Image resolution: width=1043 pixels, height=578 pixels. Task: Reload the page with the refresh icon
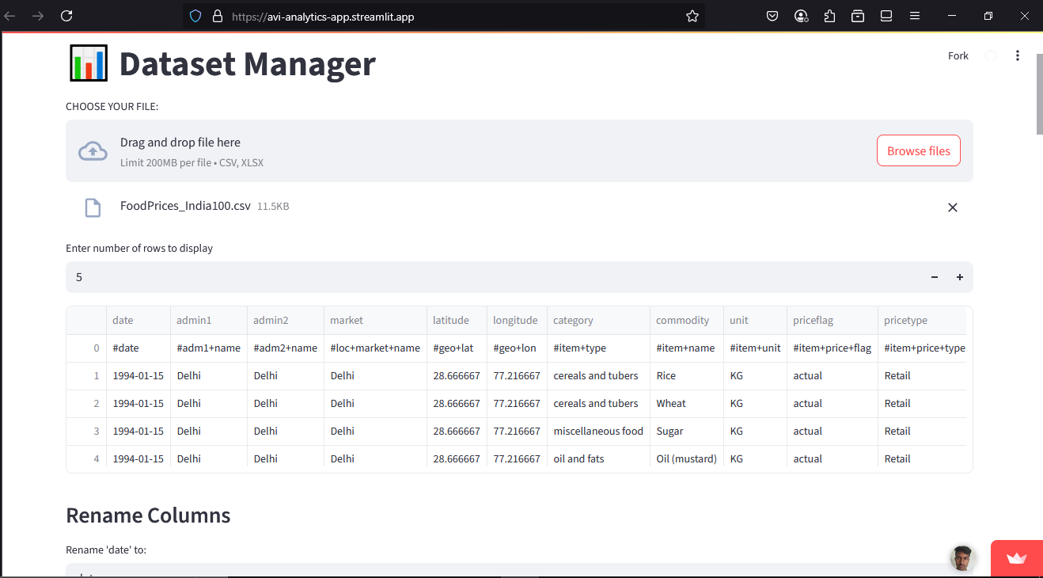(x=66, y=16)
